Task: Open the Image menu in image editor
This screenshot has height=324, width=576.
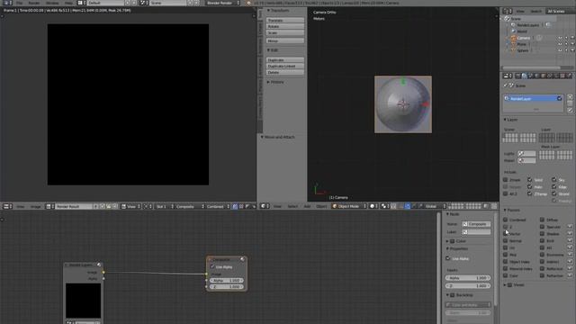Action: 36,206
